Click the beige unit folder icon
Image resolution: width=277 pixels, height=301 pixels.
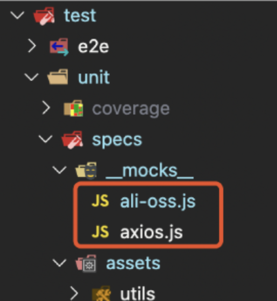tap(58, 77)
